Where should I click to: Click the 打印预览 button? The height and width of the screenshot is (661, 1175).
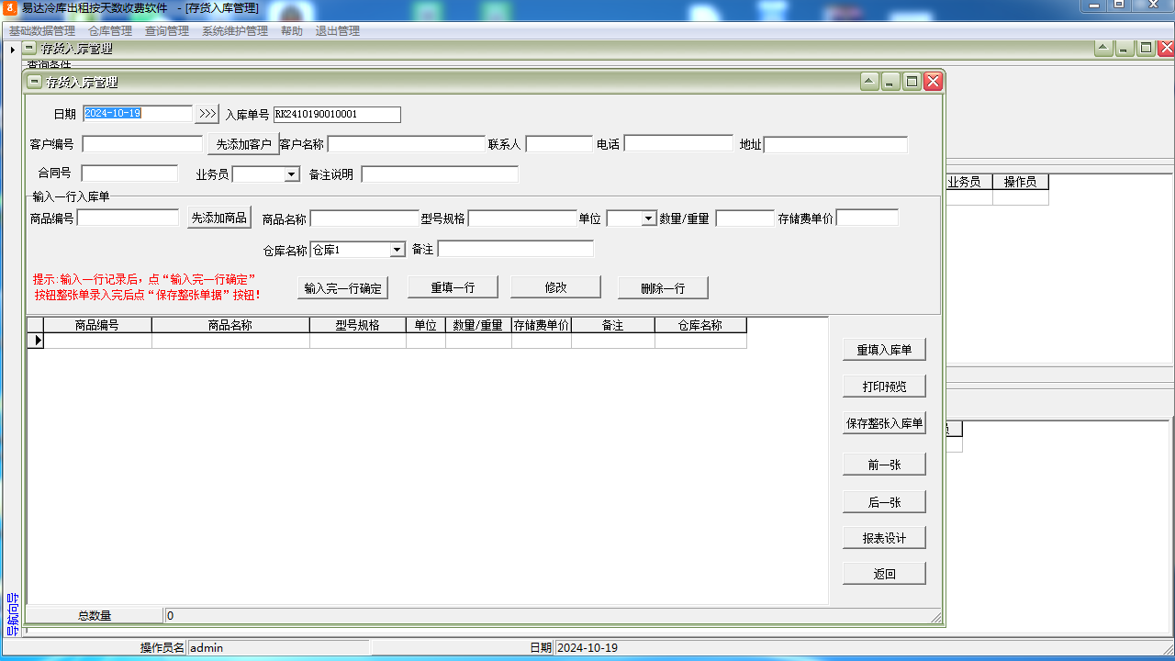click(884, 387)
